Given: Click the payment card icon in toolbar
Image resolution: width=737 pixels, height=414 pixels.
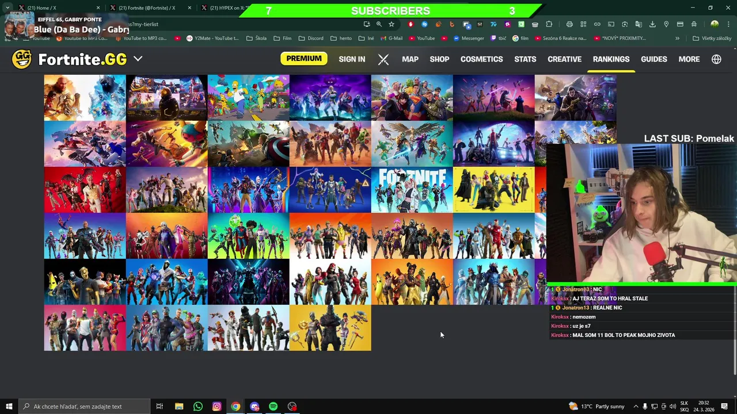Looking at the screenshot, I should click(680, 24).
